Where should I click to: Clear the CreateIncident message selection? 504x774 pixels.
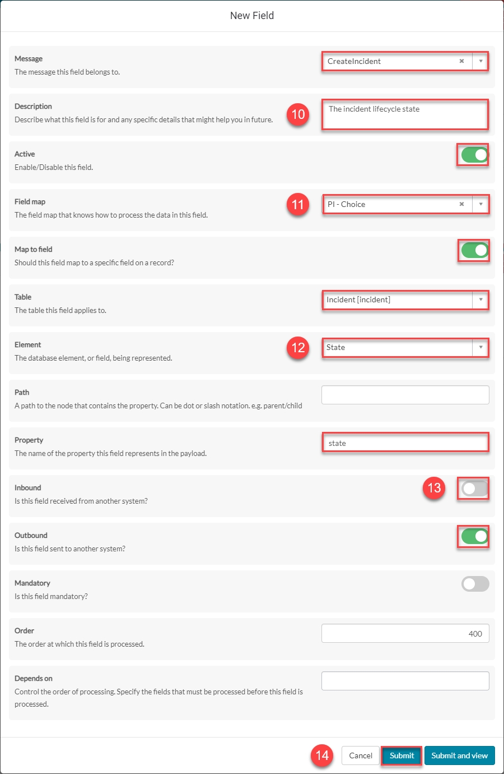point(461,61)
